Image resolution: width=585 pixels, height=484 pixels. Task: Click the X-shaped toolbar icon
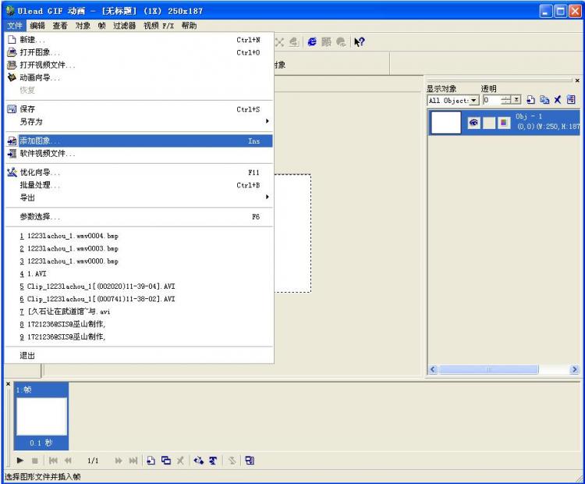point(280,42)
